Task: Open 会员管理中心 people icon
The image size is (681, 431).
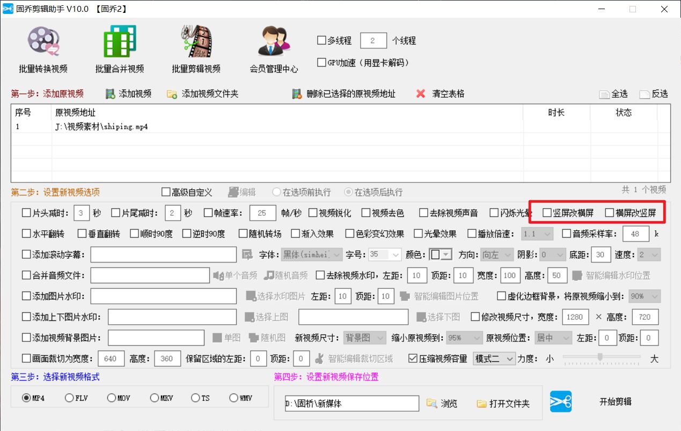Action: [x=274, y=42]
